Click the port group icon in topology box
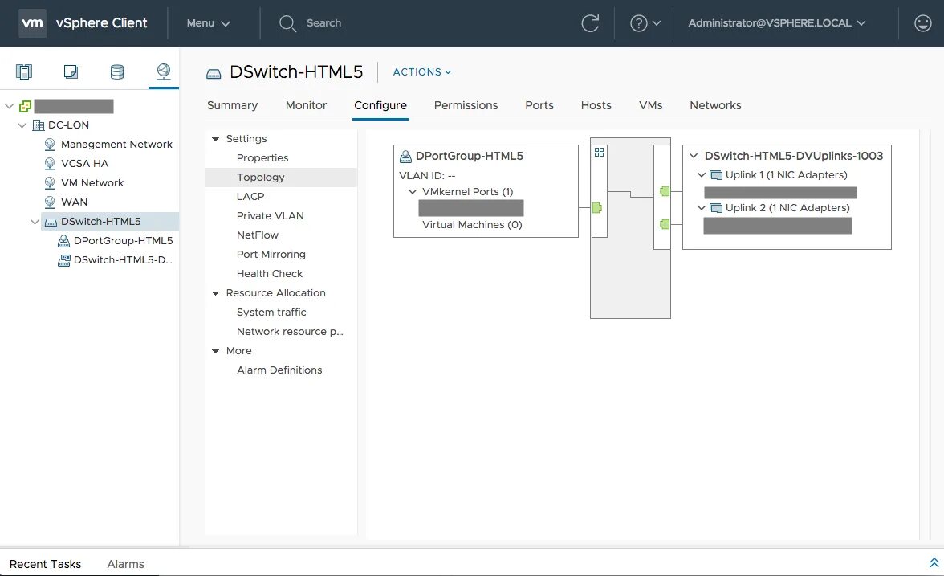The width and height of the screenshot is (944, 576). pyautogui.click(x=406, y=157)
